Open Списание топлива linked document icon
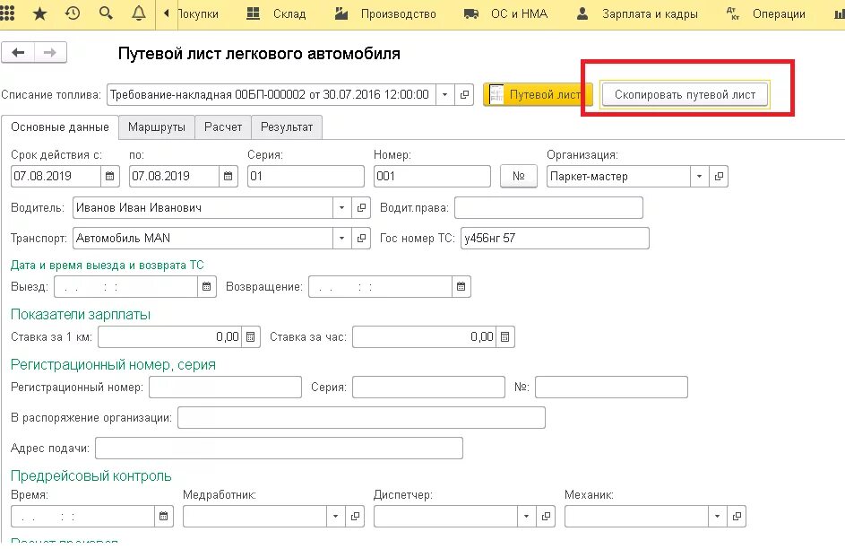Viewport: 845px width, 549px height. pyautogui.click(x=464, y=95)
